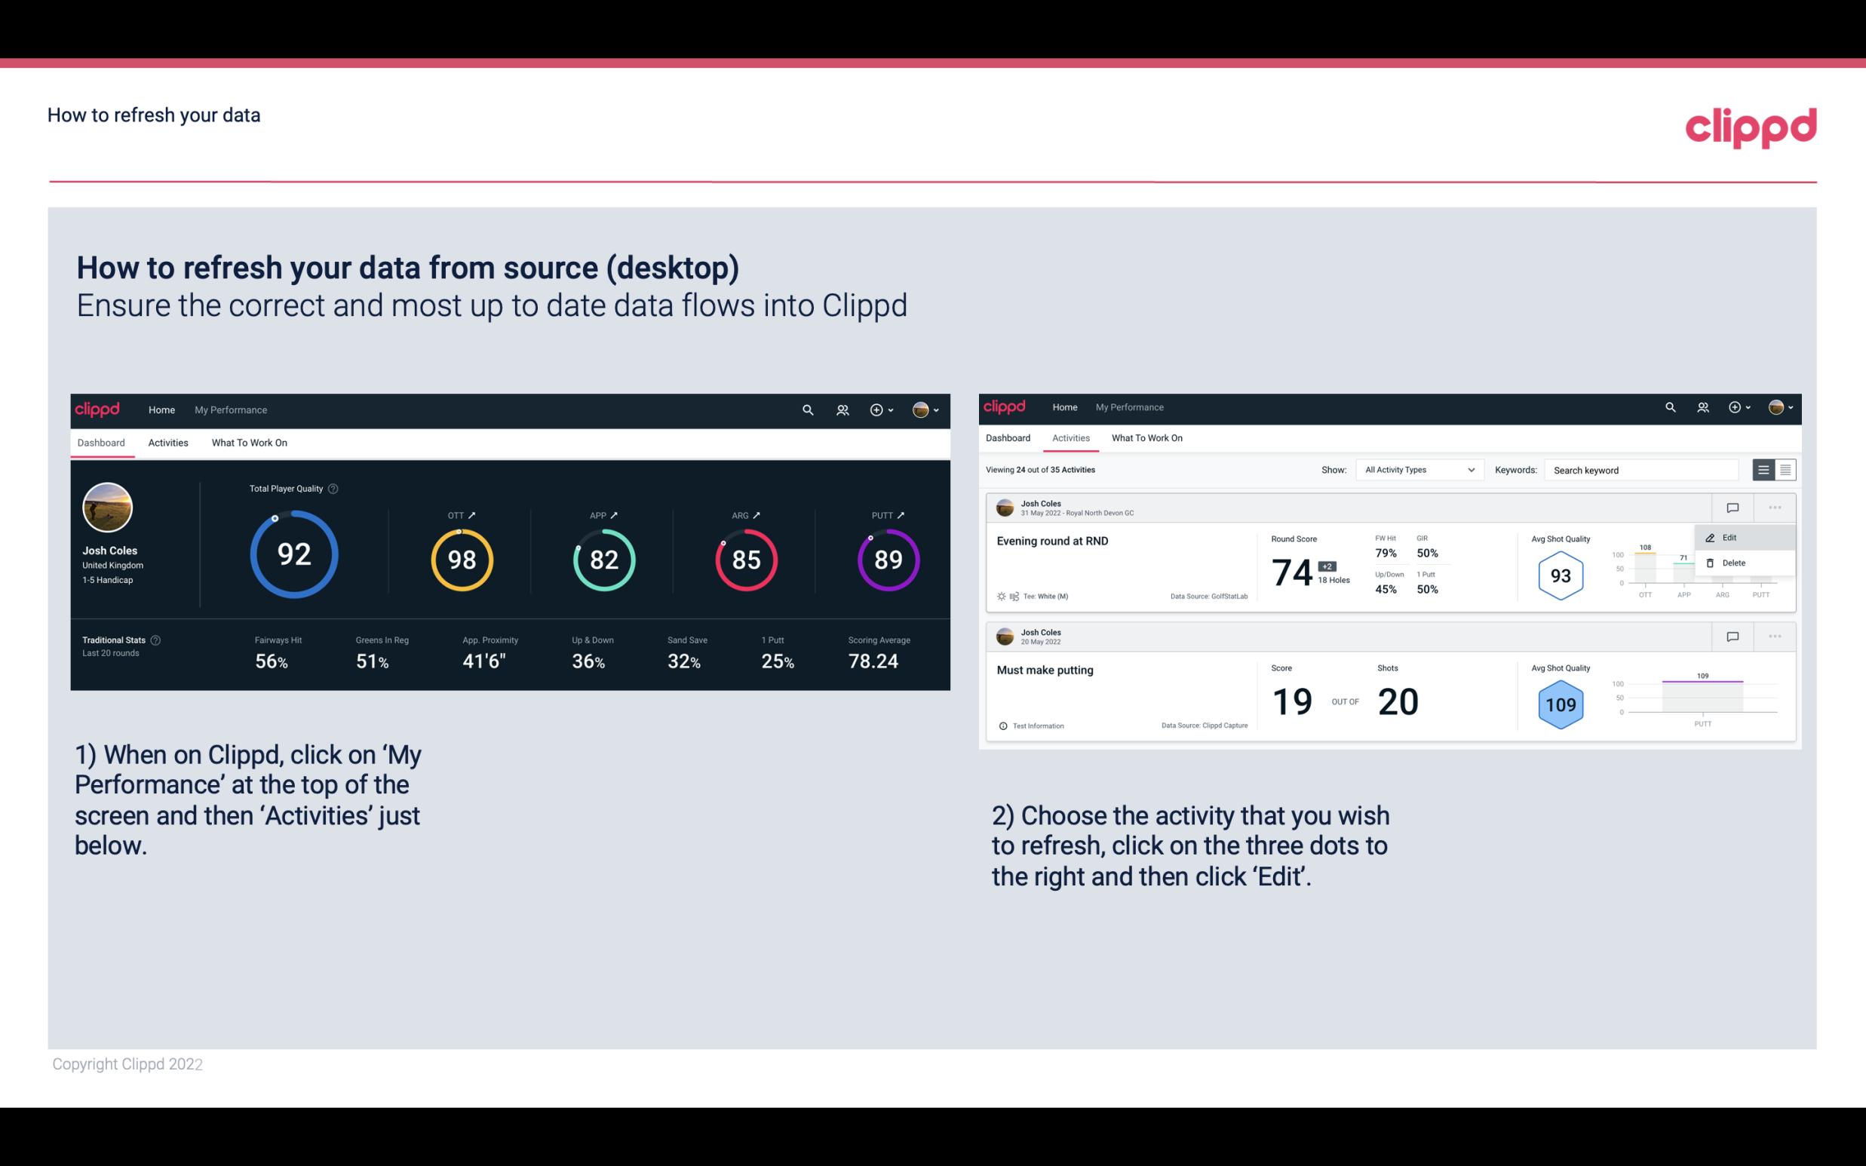This screenshot has width=1866, height=1166.
Task: Click the grid view icon in Activities
Action: tap(1784, 469)
